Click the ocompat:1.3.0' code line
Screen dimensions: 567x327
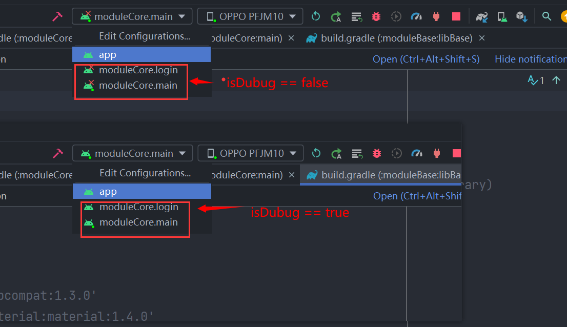tap(48, 296)
